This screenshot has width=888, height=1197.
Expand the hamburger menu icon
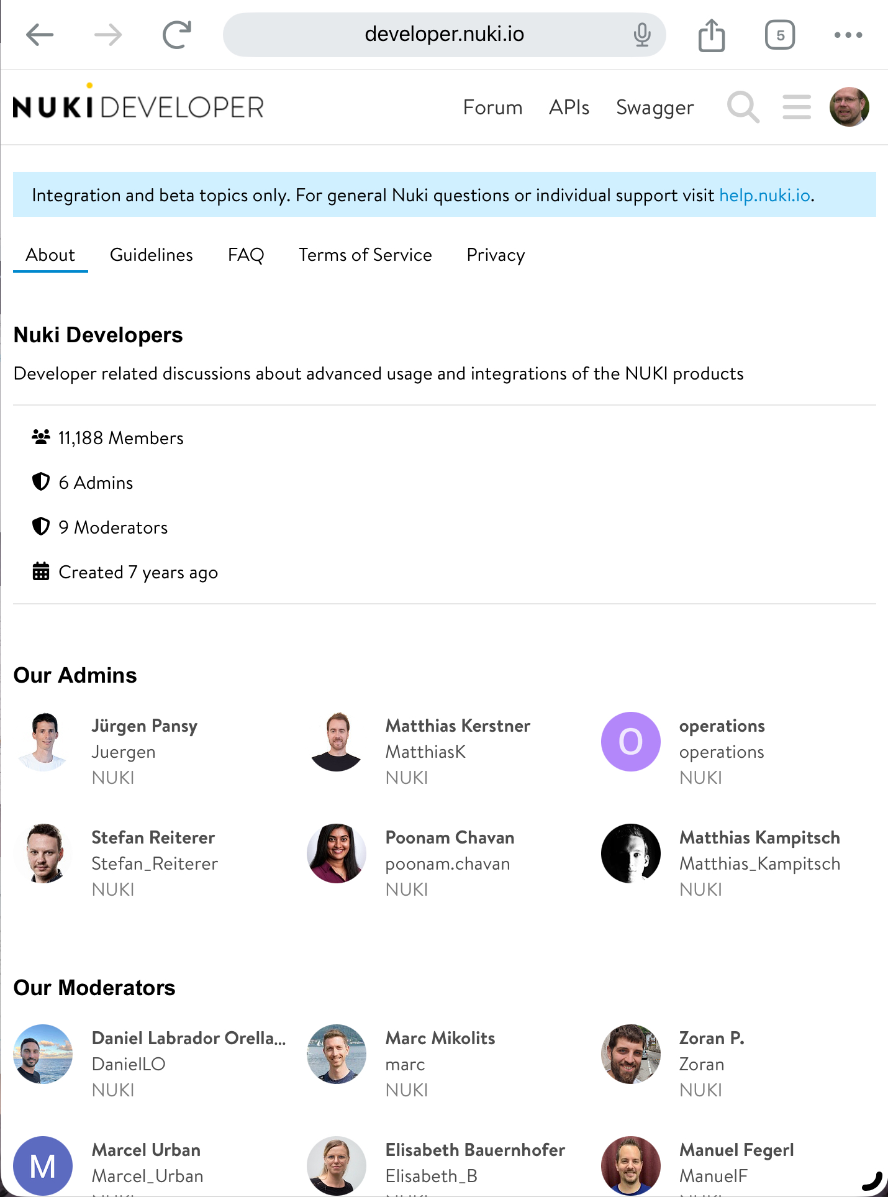(797, 107)
